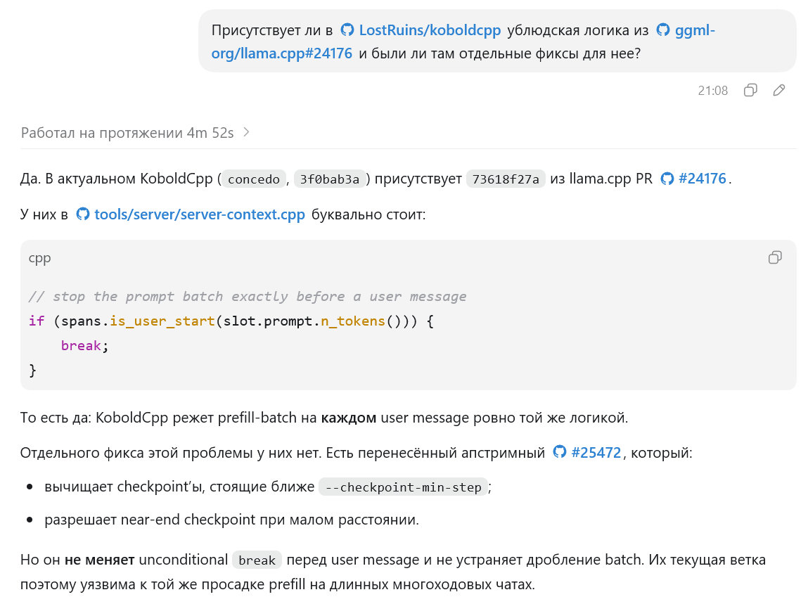This screenshot has height=604, width=808.
Task: Click the 21:08 message timestamp
Action: pyautogui.click(x=712, y=91)
